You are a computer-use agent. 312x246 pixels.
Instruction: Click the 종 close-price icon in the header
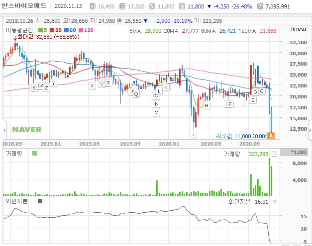(182, 6)
